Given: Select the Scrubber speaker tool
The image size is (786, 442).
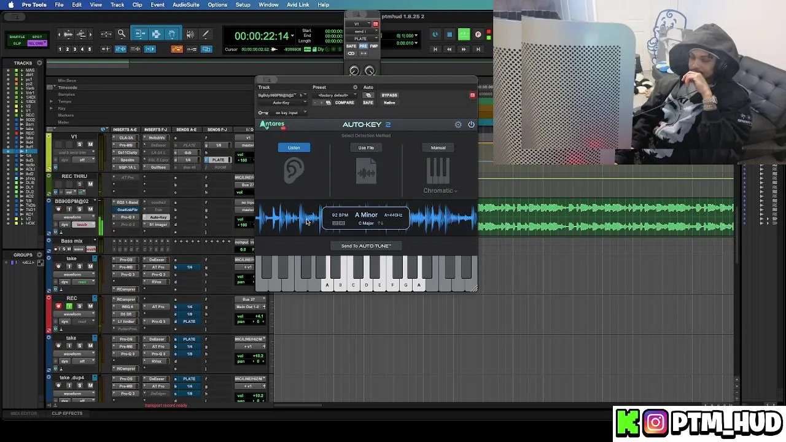Looking at the screenshot, I should (x=190, y=34).
